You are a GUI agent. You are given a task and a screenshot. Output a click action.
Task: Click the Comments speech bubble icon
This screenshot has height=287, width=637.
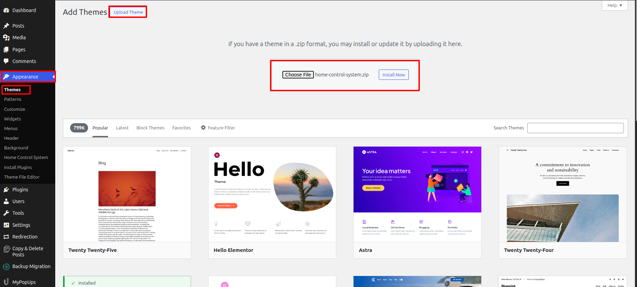click(x=6, y=61)
